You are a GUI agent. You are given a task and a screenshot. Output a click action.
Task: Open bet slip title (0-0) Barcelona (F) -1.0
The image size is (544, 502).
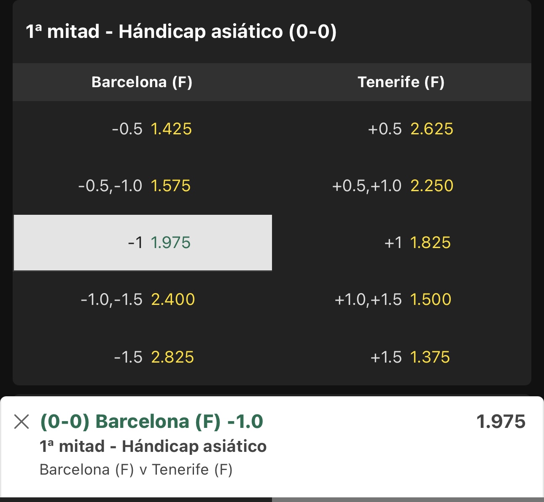[x=151, y=421]
